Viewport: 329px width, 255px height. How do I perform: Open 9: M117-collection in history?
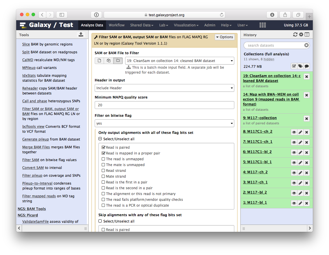(260, 118)
